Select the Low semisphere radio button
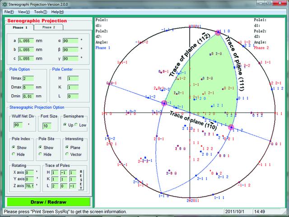The image size is (289, 217). click(76, 125)
